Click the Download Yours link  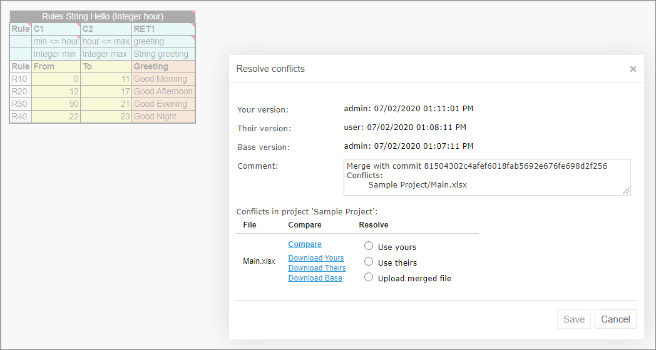pyautogui.click(x=316, y=258)
